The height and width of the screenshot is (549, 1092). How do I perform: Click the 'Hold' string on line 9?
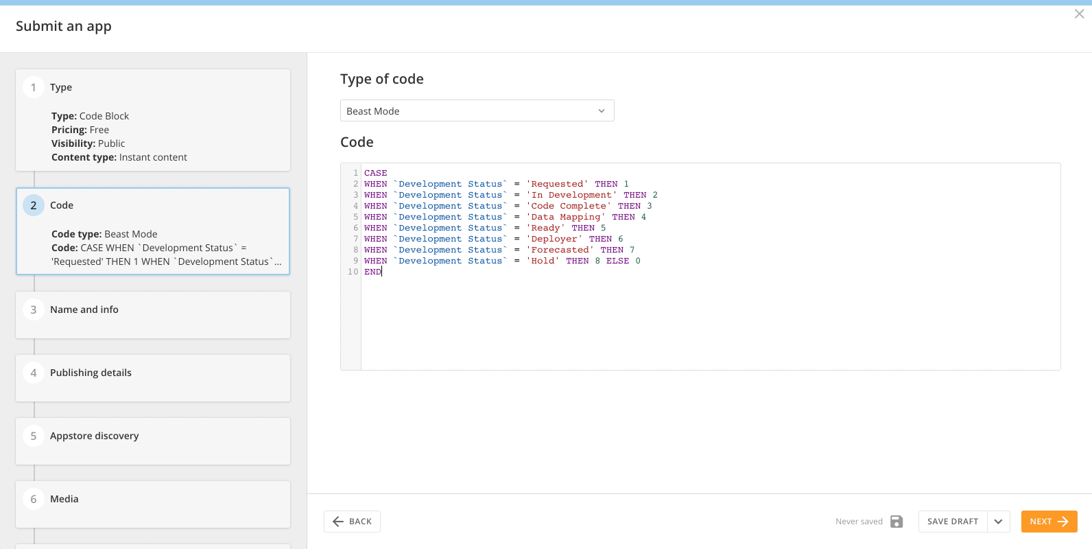coord(543,261)
